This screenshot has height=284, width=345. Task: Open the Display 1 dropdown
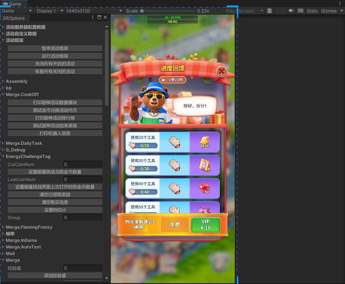[51, 11]
